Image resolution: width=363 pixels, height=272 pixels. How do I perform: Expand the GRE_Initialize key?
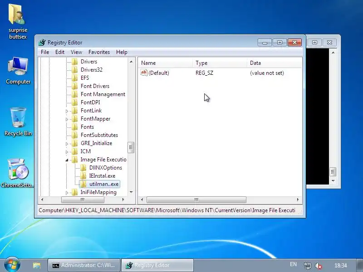[67, 144]
